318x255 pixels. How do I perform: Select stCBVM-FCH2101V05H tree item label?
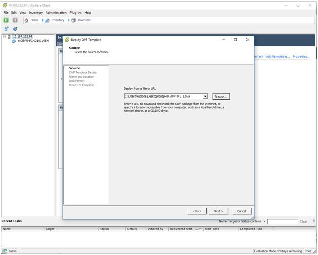[x=33, y=41]
